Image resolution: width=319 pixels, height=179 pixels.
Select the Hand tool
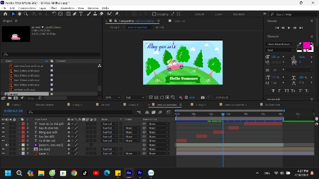[x=19, y=14]
